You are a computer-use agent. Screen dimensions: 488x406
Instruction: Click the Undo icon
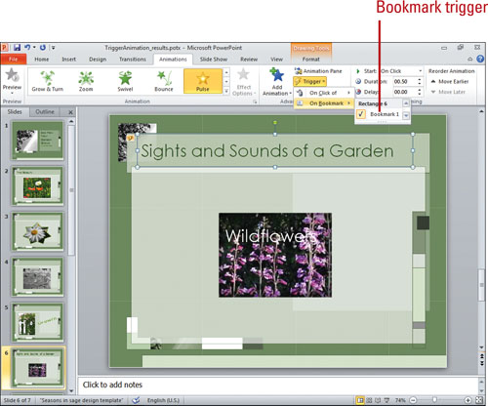point(27,48)
